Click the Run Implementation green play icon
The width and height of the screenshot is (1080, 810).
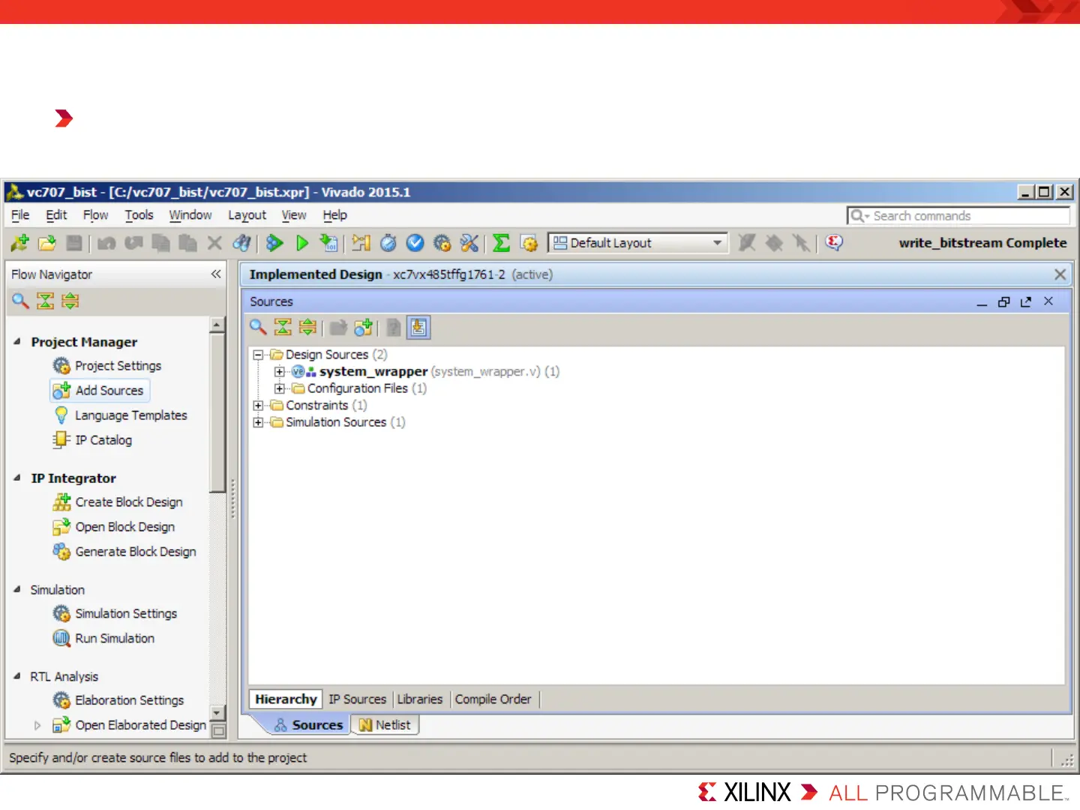coord(302,243)
